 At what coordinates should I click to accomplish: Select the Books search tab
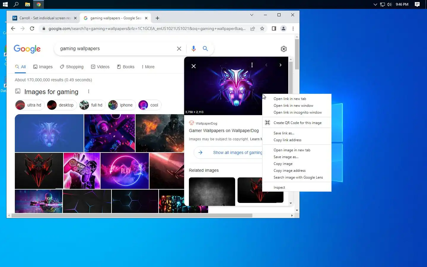[126, 67]
